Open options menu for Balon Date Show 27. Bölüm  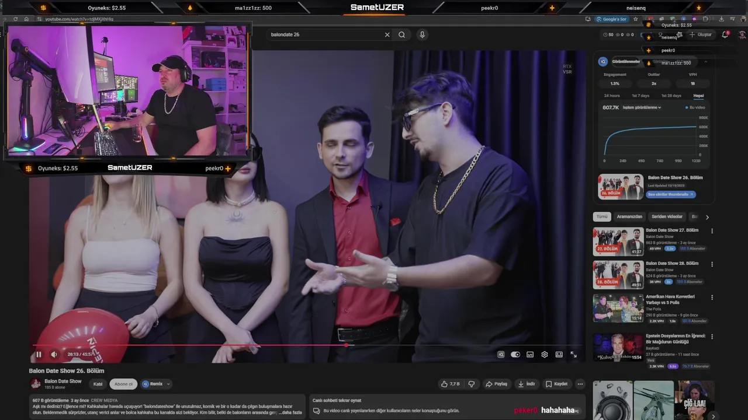pyautogui.click(x=712, y=231)
